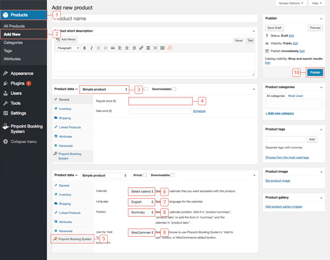
Task: Toggle distraction-free fullscreen editor
Action: click(x=155, y=48)
